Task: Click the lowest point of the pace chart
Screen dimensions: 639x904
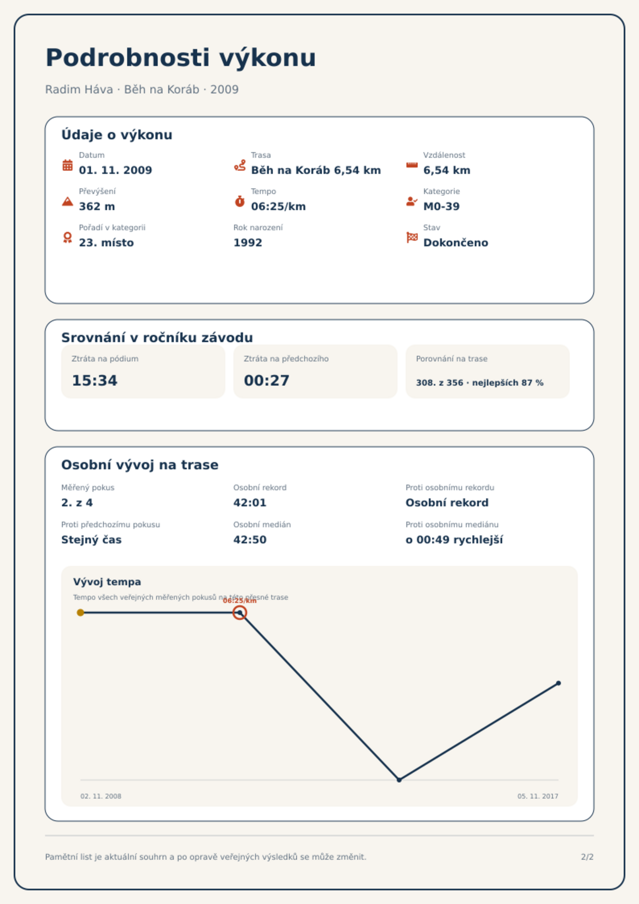Action: point(399,780)
